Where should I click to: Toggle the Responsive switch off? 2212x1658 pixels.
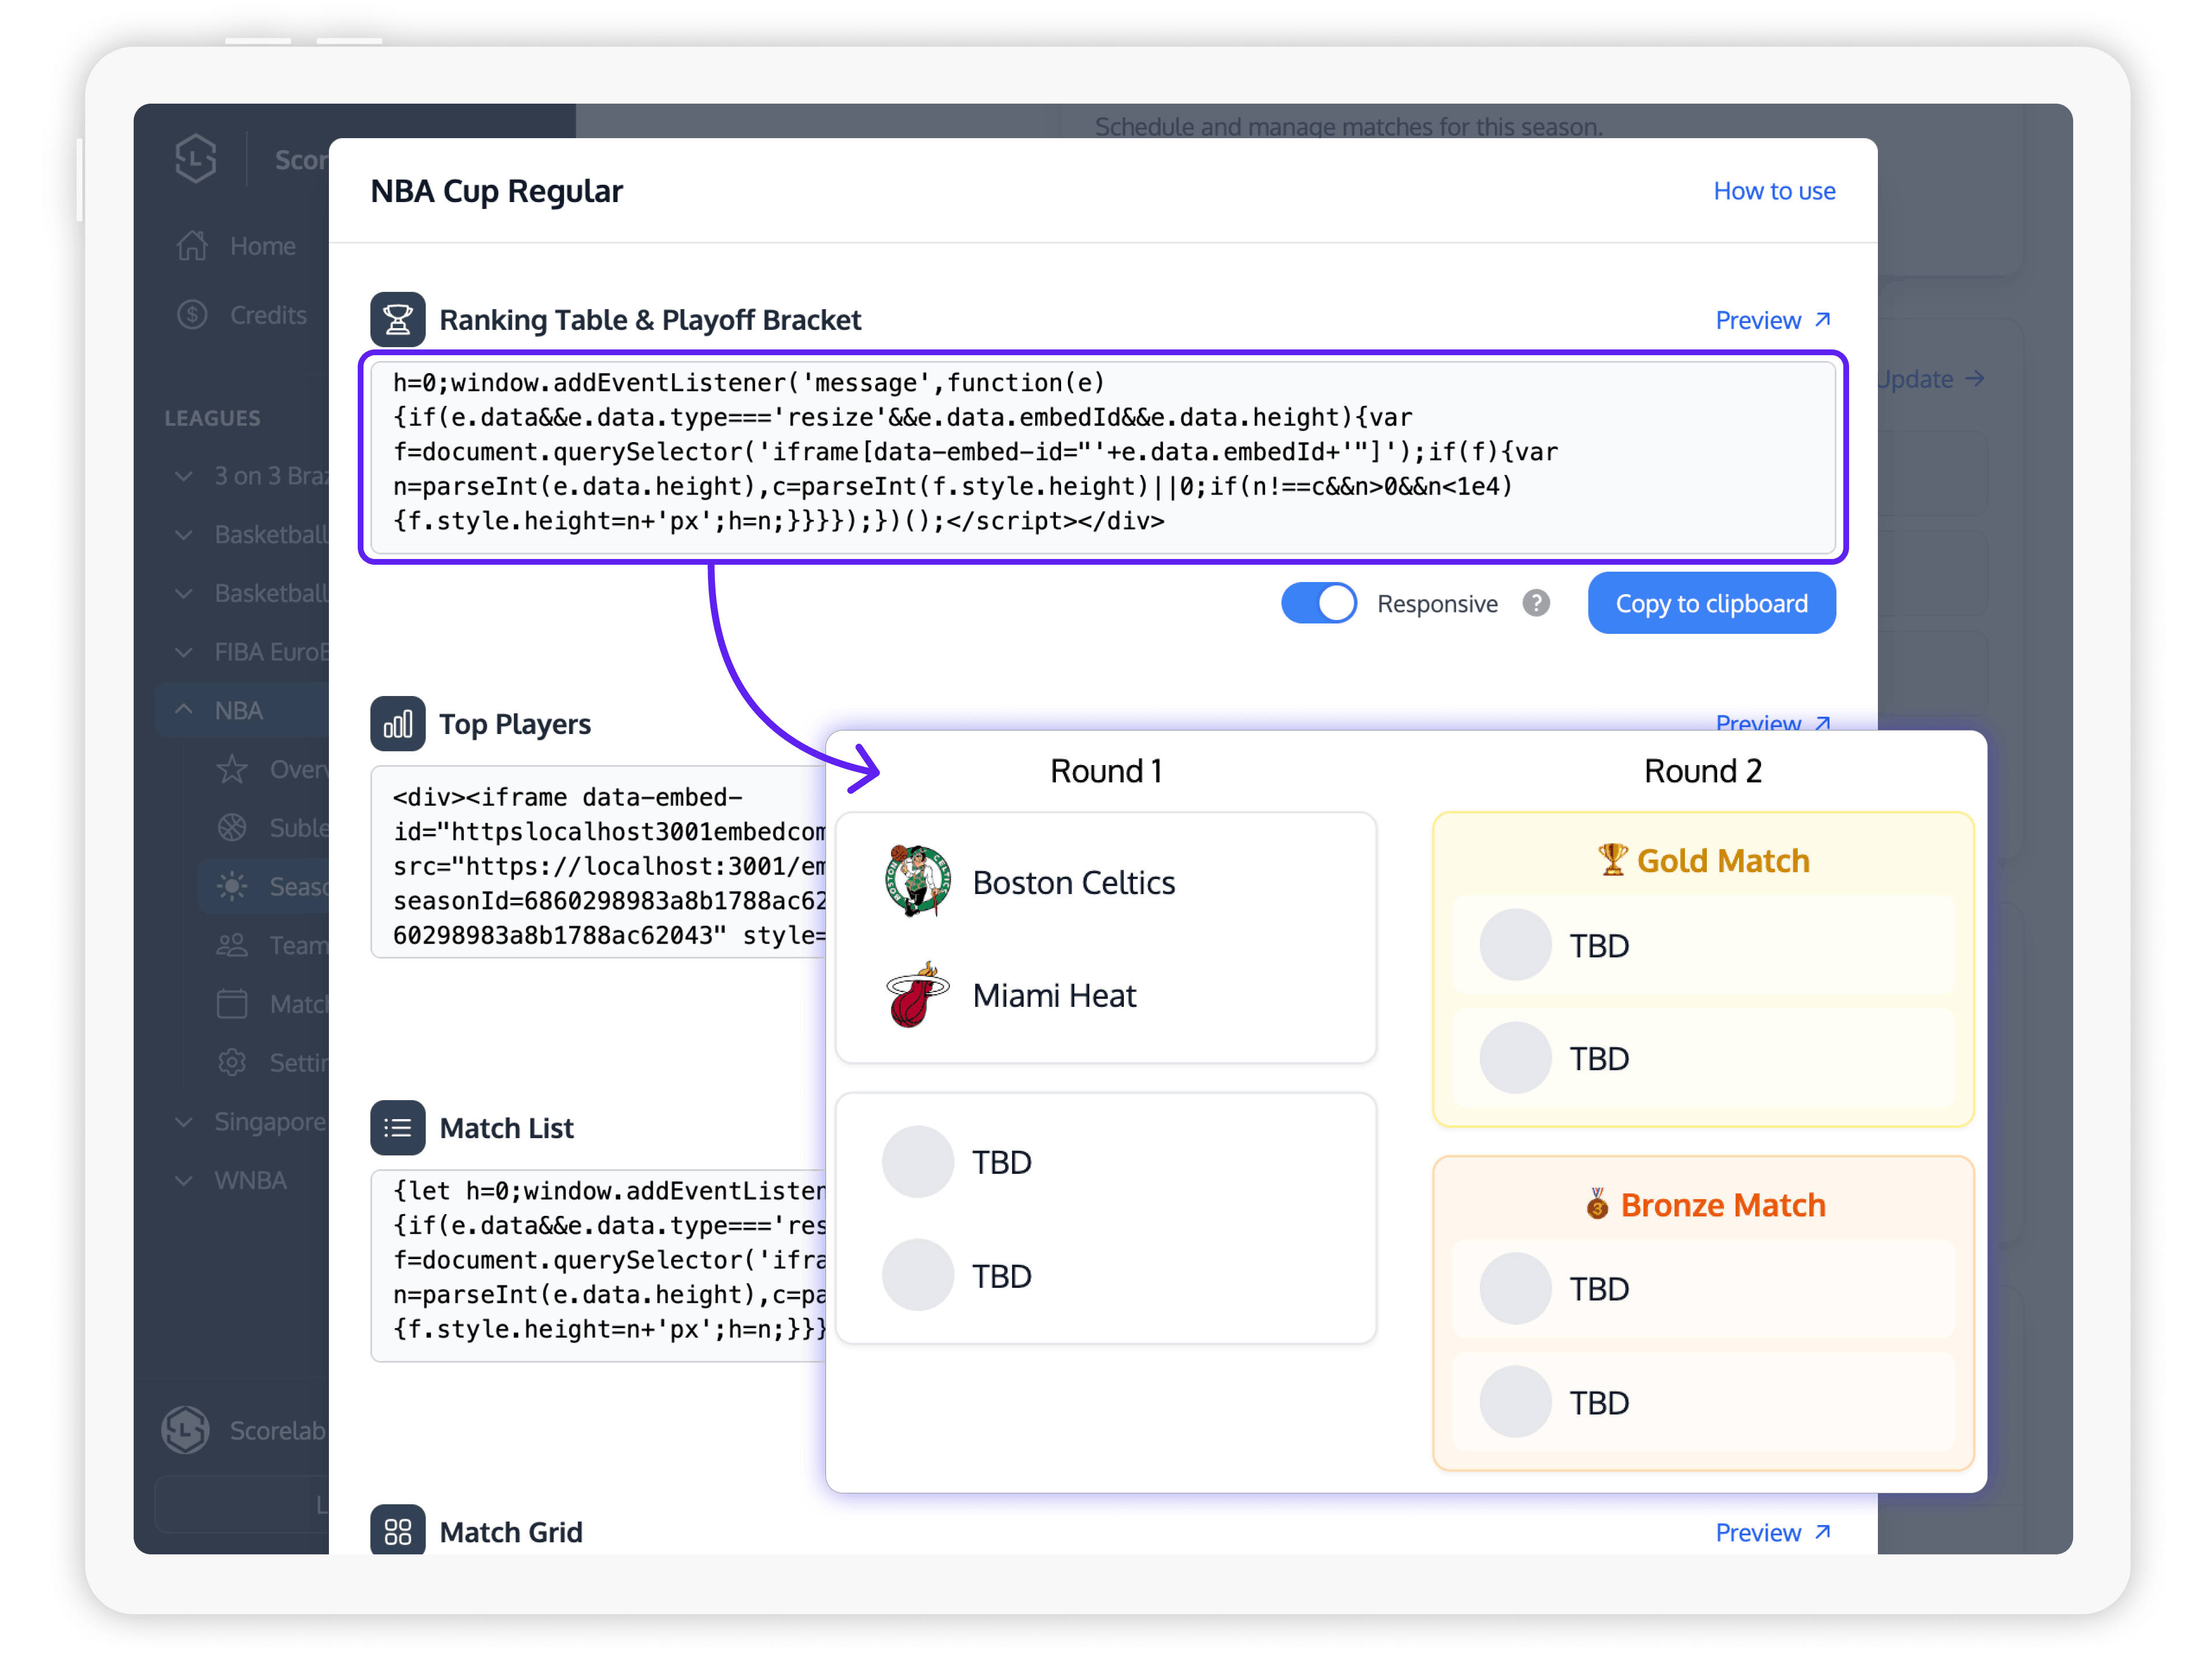pos(1319,604)
